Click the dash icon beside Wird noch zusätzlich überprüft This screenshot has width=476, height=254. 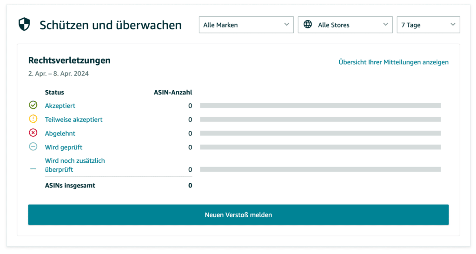pyautogui.click(x=33, y=169)
